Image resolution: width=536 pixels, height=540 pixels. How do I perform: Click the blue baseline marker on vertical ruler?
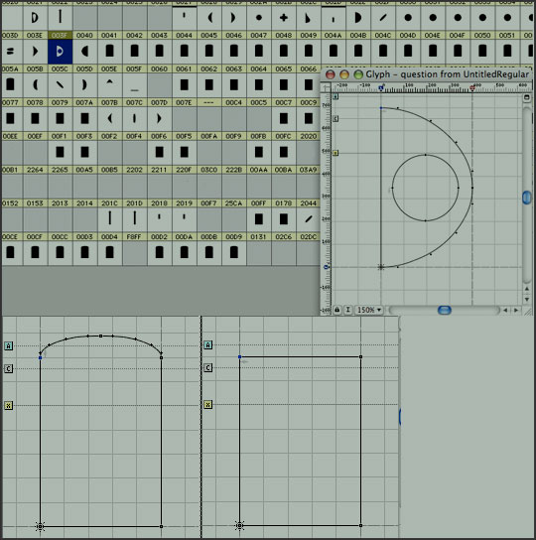tap(326, 267)
